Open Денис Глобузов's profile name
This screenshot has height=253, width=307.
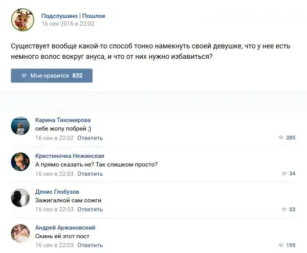click(x=57, y=192)
